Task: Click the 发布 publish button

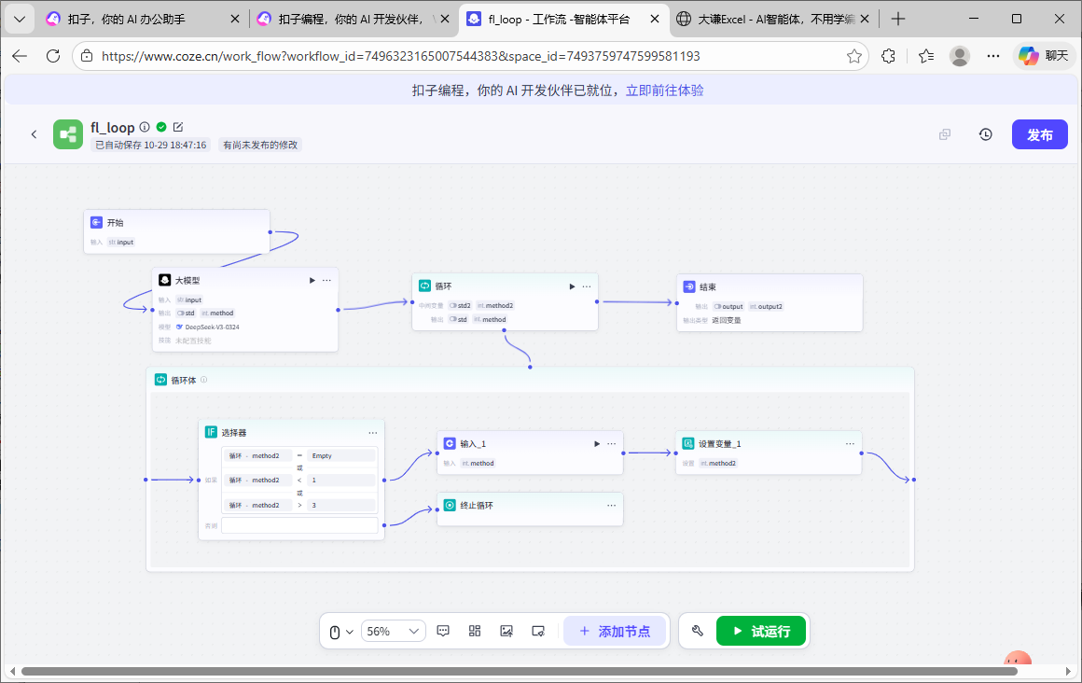Action: pos(1039,134)
